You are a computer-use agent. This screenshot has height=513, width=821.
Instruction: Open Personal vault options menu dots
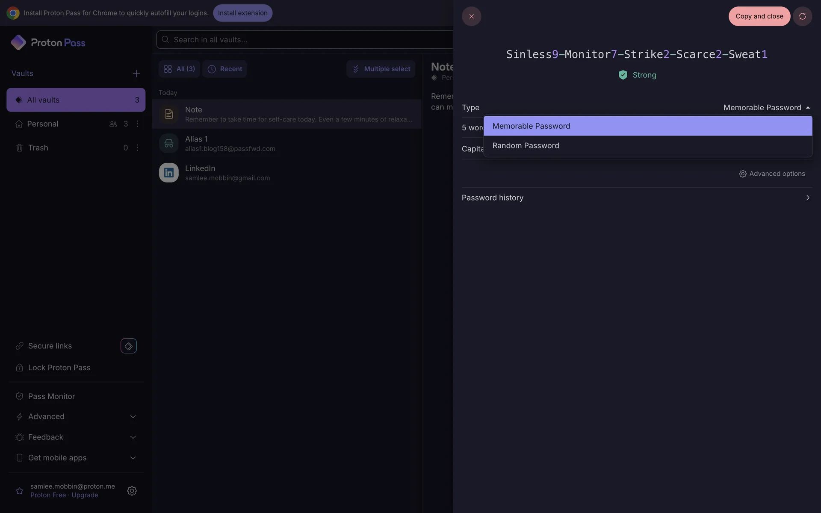pos(137,124)
